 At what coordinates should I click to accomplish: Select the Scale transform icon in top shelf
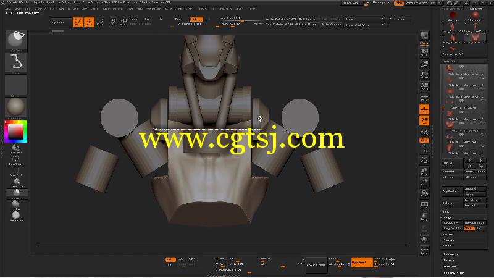(x=112, y=22)
